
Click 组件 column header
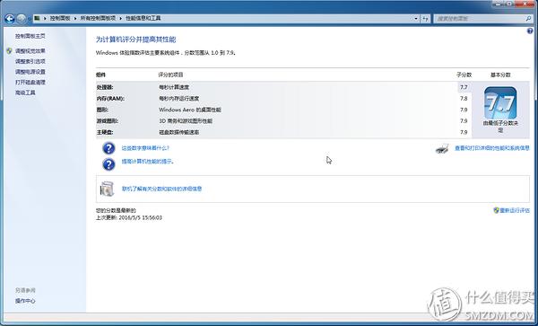click(101, 75)
